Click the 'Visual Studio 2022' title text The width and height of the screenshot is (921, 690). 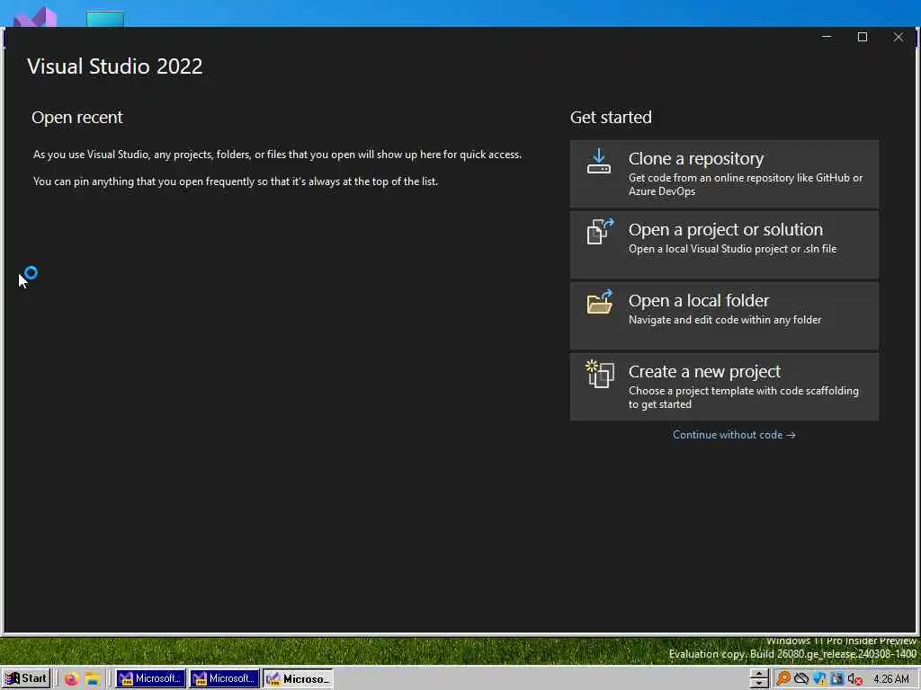click(x=114, y=66)
